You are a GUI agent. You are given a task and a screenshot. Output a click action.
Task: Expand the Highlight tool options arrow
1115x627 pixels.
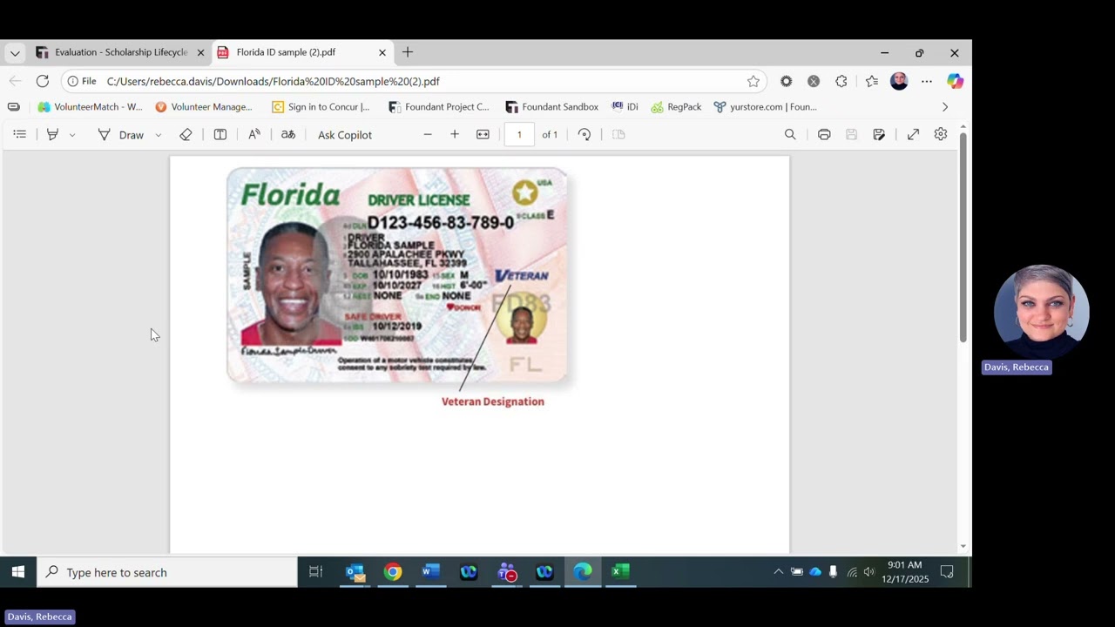72,135
